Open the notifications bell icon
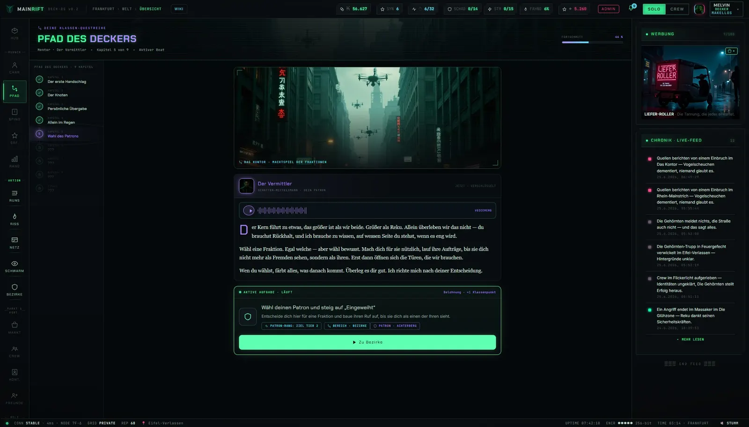The height and width of the screenshot is (427, 749). point(631,8)
